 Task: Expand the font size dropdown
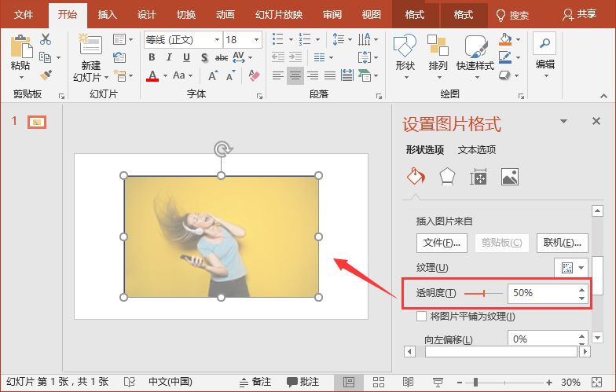(256, 39)
